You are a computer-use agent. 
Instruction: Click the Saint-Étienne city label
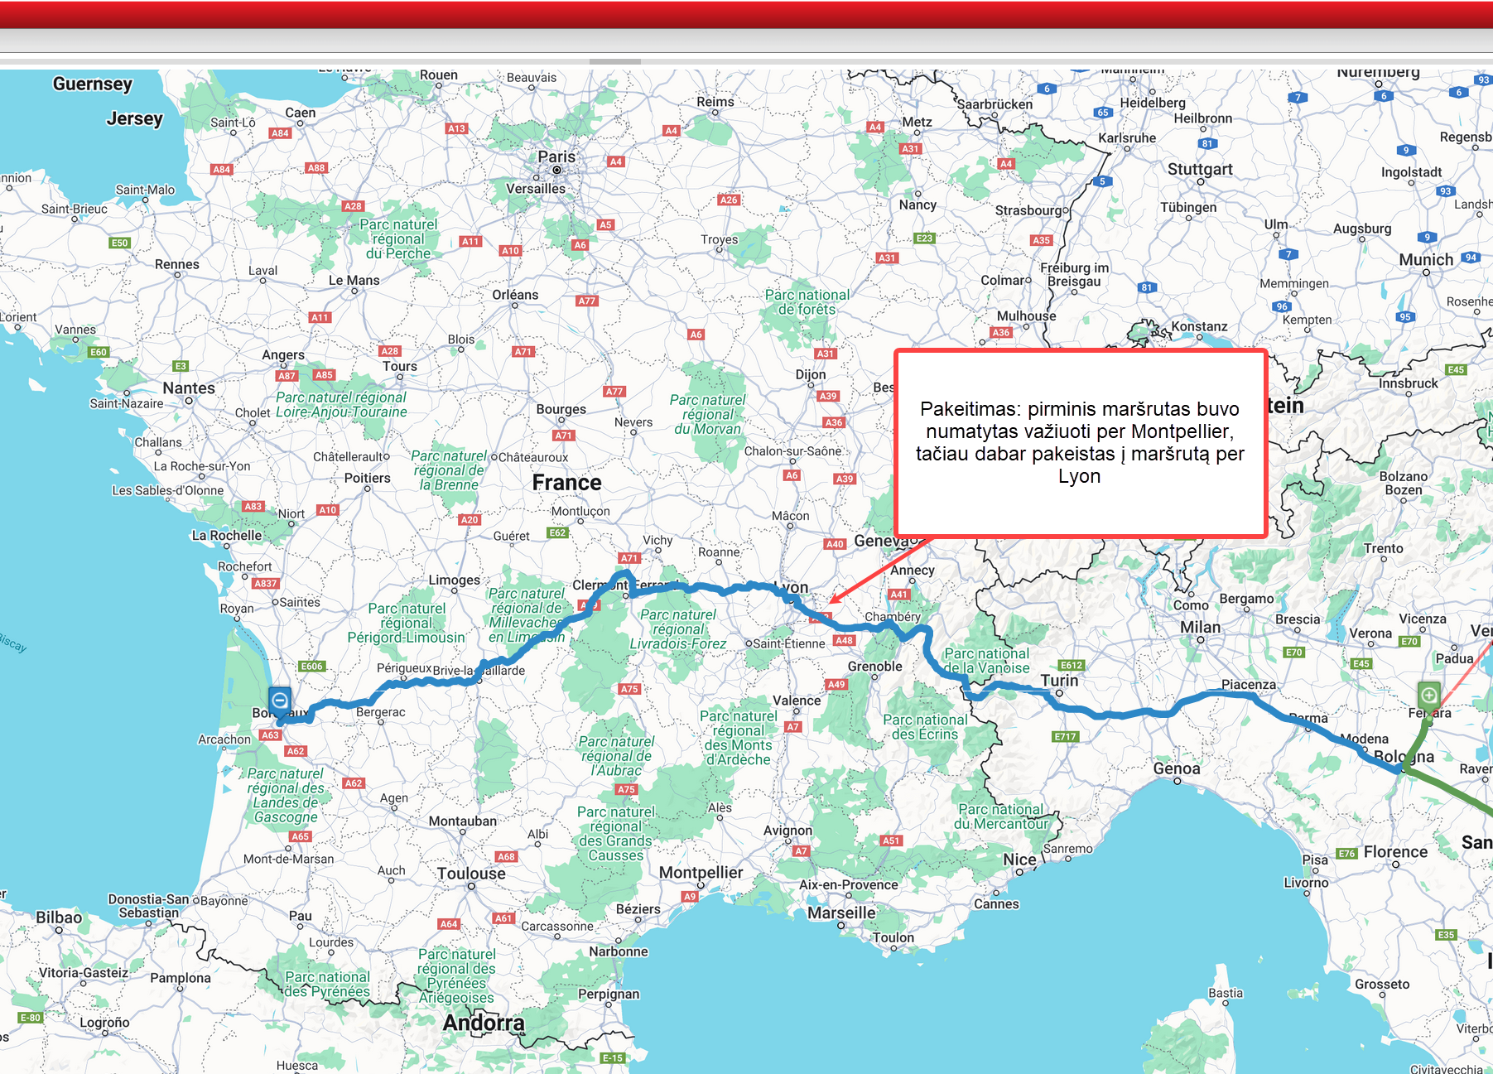(x=789, y=643)
